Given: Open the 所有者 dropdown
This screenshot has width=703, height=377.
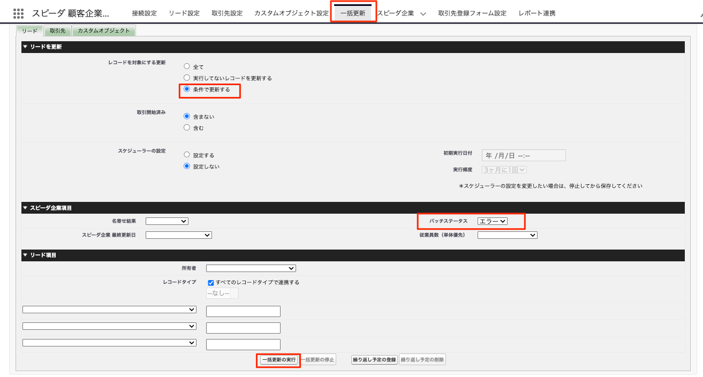Looking at the screenshot, I should tap(251, 268).
